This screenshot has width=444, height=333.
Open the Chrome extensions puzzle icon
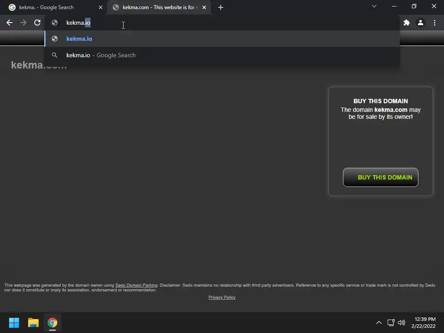(x=407, y=23)
